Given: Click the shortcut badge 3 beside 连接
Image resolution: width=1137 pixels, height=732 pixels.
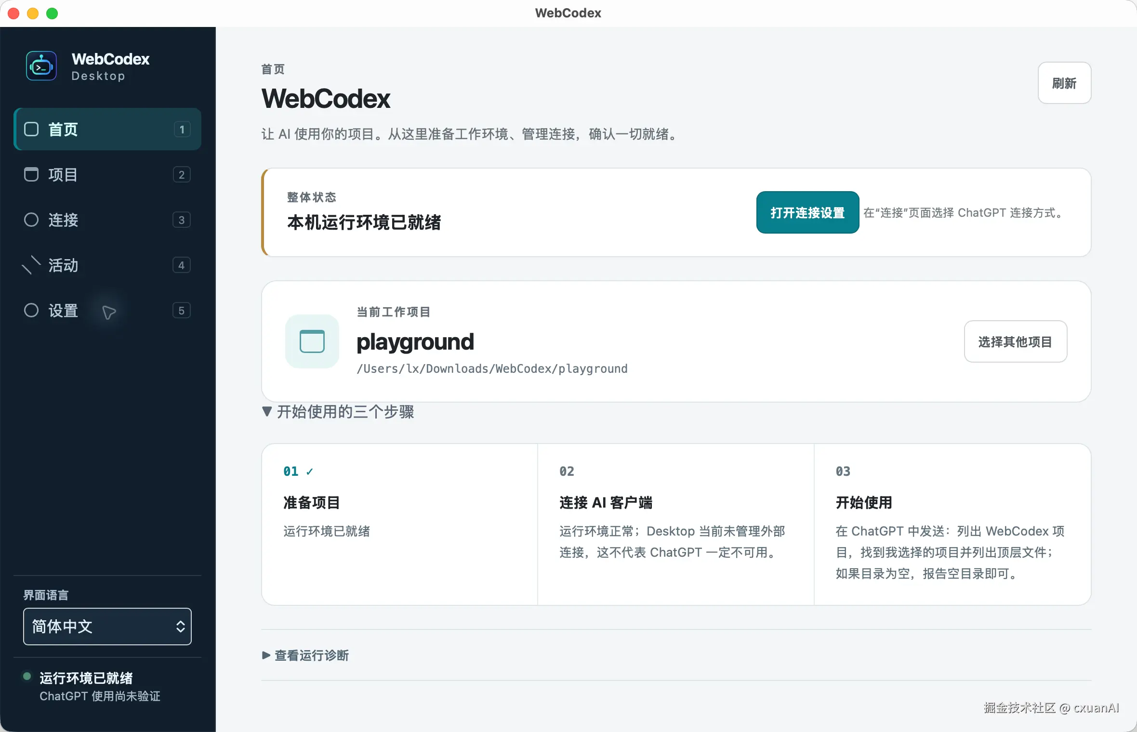Looking at the screenshot, I should pos(182,220).
